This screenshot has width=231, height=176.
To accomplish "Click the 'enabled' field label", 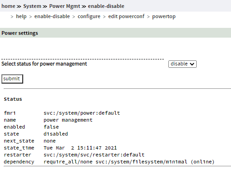I will click(14, 127).
